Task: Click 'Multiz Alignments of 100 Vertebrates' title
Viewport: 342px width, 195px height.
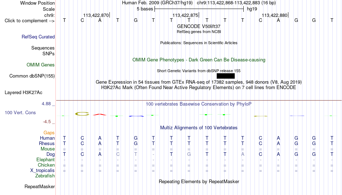Action: [199, 128]
